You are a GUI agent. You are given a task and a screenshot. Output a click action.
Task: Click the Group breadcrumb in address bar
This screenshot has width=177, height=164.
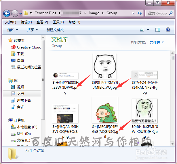click(x=112, y=13)
